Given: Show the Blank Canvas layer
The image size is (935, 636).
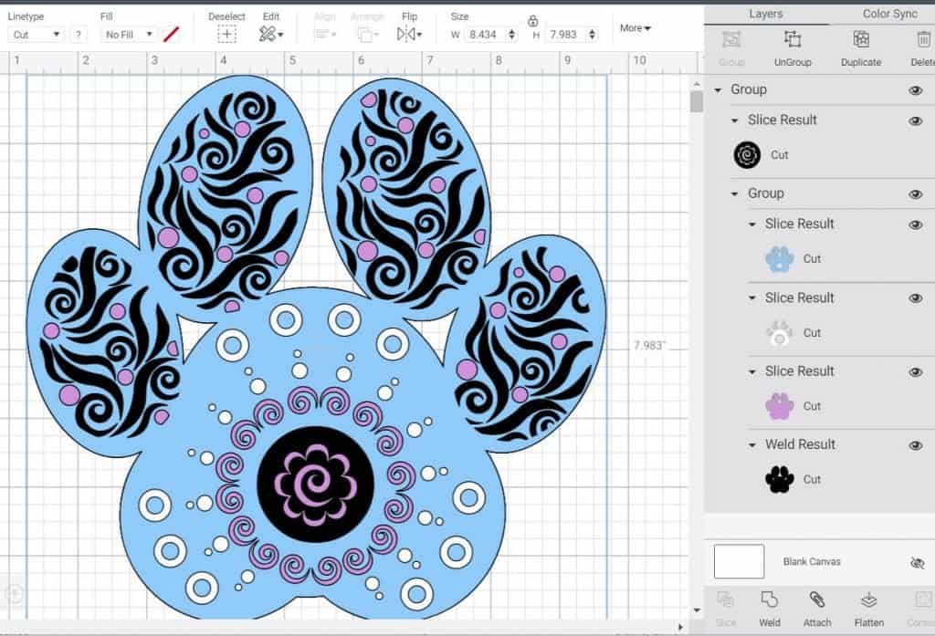Looking at the screenshot, I should pyautogui.click(x=917, y=563).
